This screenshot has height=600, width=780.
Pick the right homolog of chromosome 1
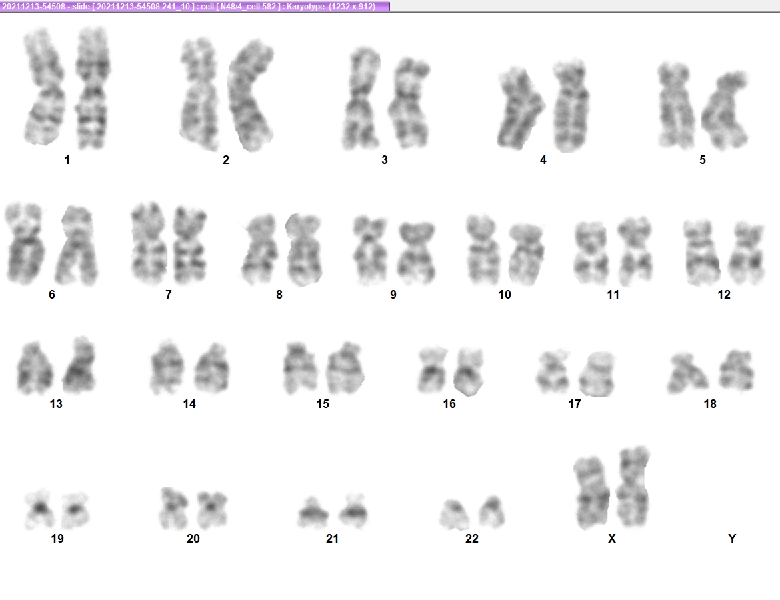point(93,88)
